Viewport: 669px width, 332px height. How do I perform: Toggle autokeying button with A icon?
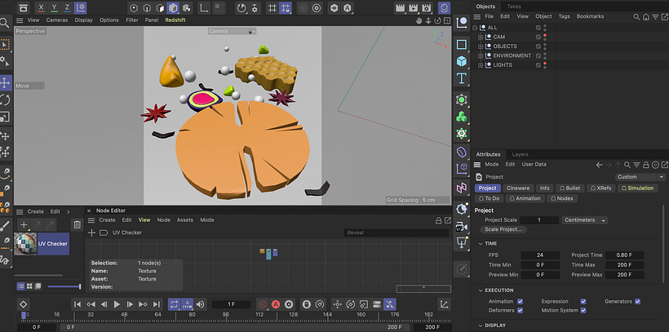276,304
